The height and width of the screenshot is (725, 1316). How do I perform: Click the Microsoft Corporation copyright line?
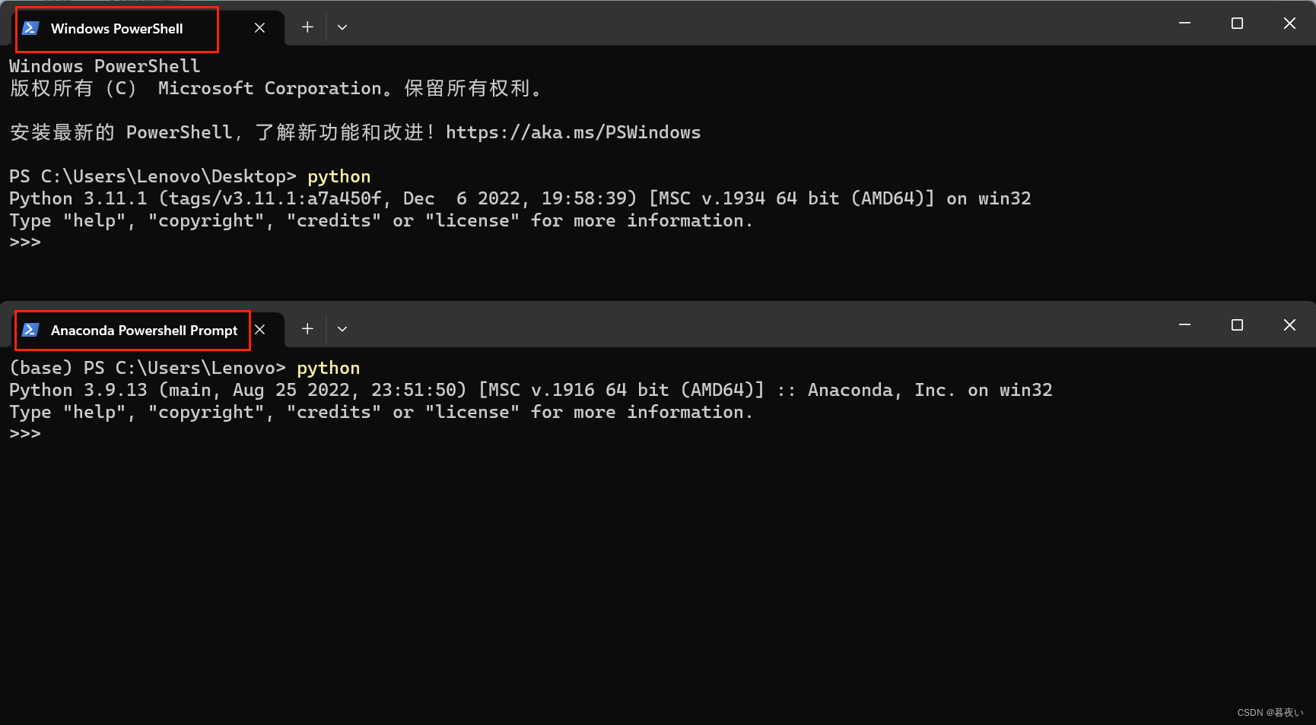point(276,88)
